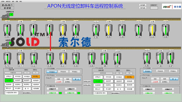Toggle green indicator beside car 1 左翻板关闭
This screenshot has width=182, height=102.
click(60, 93)
